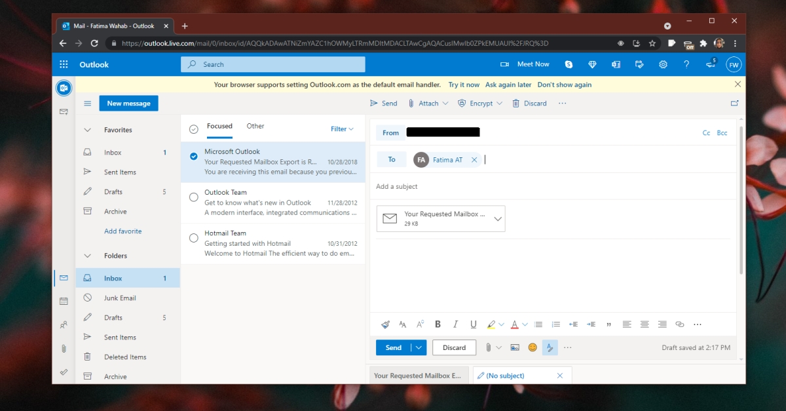This screenshot has width=786, height=411.
Task: Open the Calendar from the left sidebar
Action: 63,301
